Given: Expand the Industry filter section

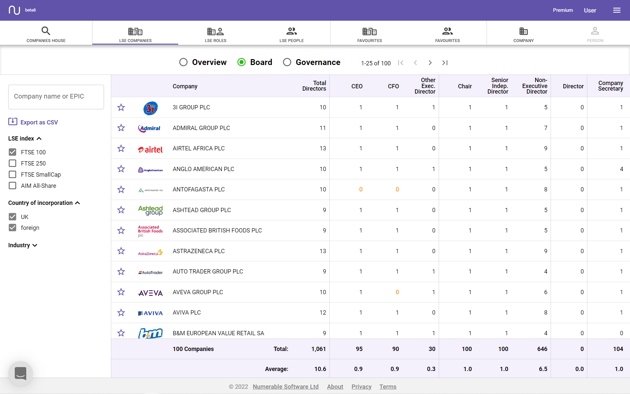Looking at the screenshot, I should [x=23, y=245].
